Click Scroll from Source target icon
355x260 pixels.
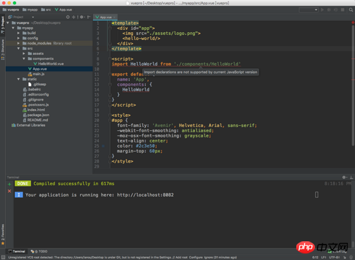click(68, 17)
